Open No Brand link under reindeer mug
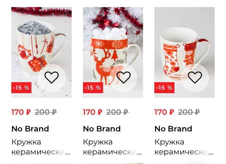This screenshot has height=164, width=226. click(x=102, y=129)
